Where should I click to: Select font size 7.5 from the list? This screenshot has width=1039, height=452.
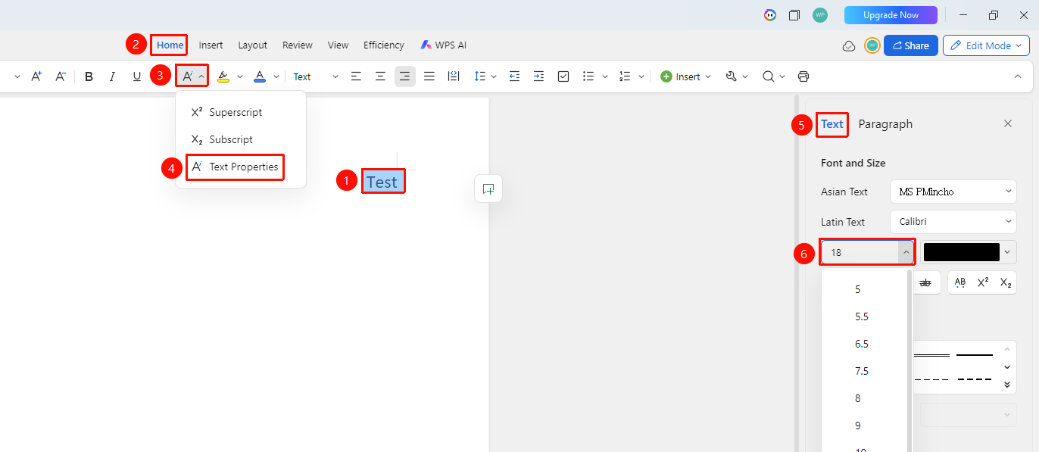(862, 371)
